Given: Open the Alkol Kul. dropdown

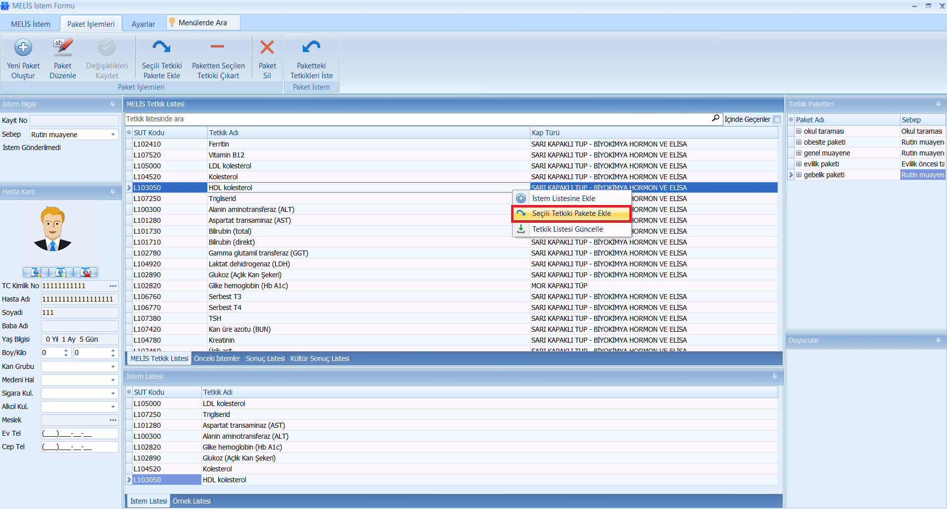Looking at the screenshot, I should 113,407.
